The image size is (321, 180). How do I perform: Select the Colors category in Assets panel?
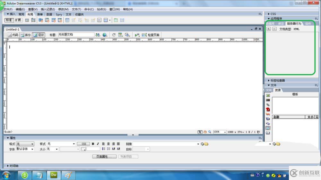[x=268, y=100]
